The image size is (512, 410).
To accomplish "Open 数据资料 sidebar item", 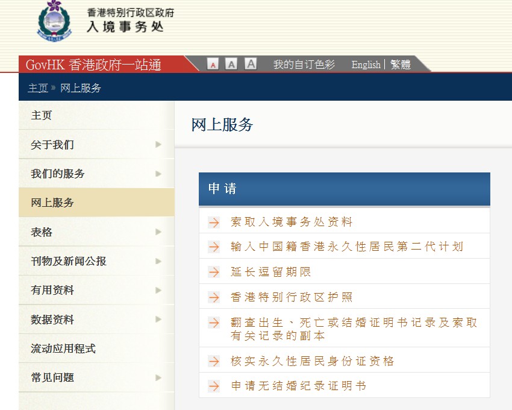I will coord(96,319).
